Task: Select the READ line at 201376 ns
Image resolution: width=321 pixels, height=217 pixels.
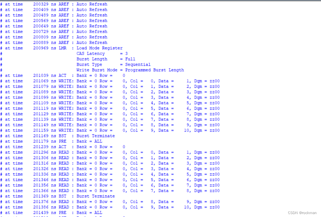Action: (110, 202)
